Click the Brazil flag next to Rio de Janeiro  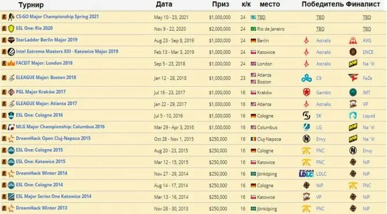[253, 29]
